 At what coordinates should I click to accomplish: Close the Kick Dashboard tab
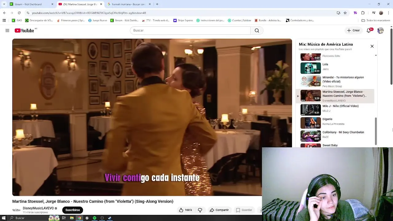pyautogui.click(x=52, y=4)
